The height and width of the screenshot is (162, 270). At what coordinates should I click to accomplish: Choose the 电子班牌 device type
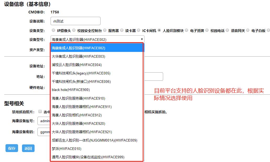186,30
